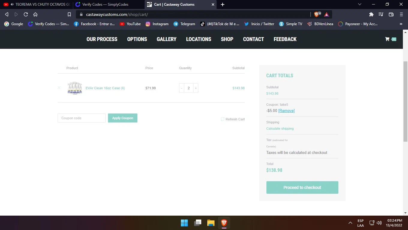Go back to the previous page

tap(7, 14)
